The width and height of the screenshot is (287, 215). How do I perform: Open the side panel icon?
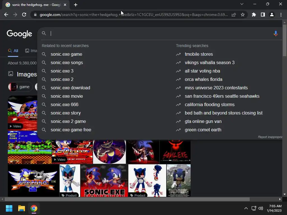click(263, 15)
